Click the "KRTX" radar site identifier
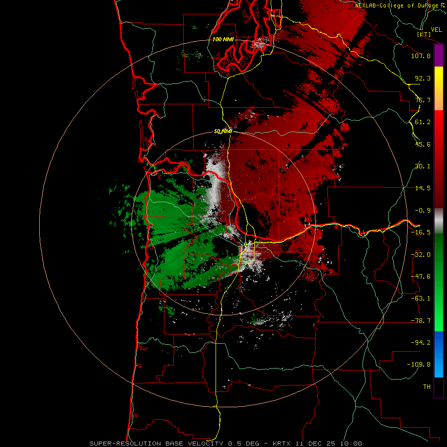The width and height of the screenshot is (447, 447). click(x=282, y=444)
